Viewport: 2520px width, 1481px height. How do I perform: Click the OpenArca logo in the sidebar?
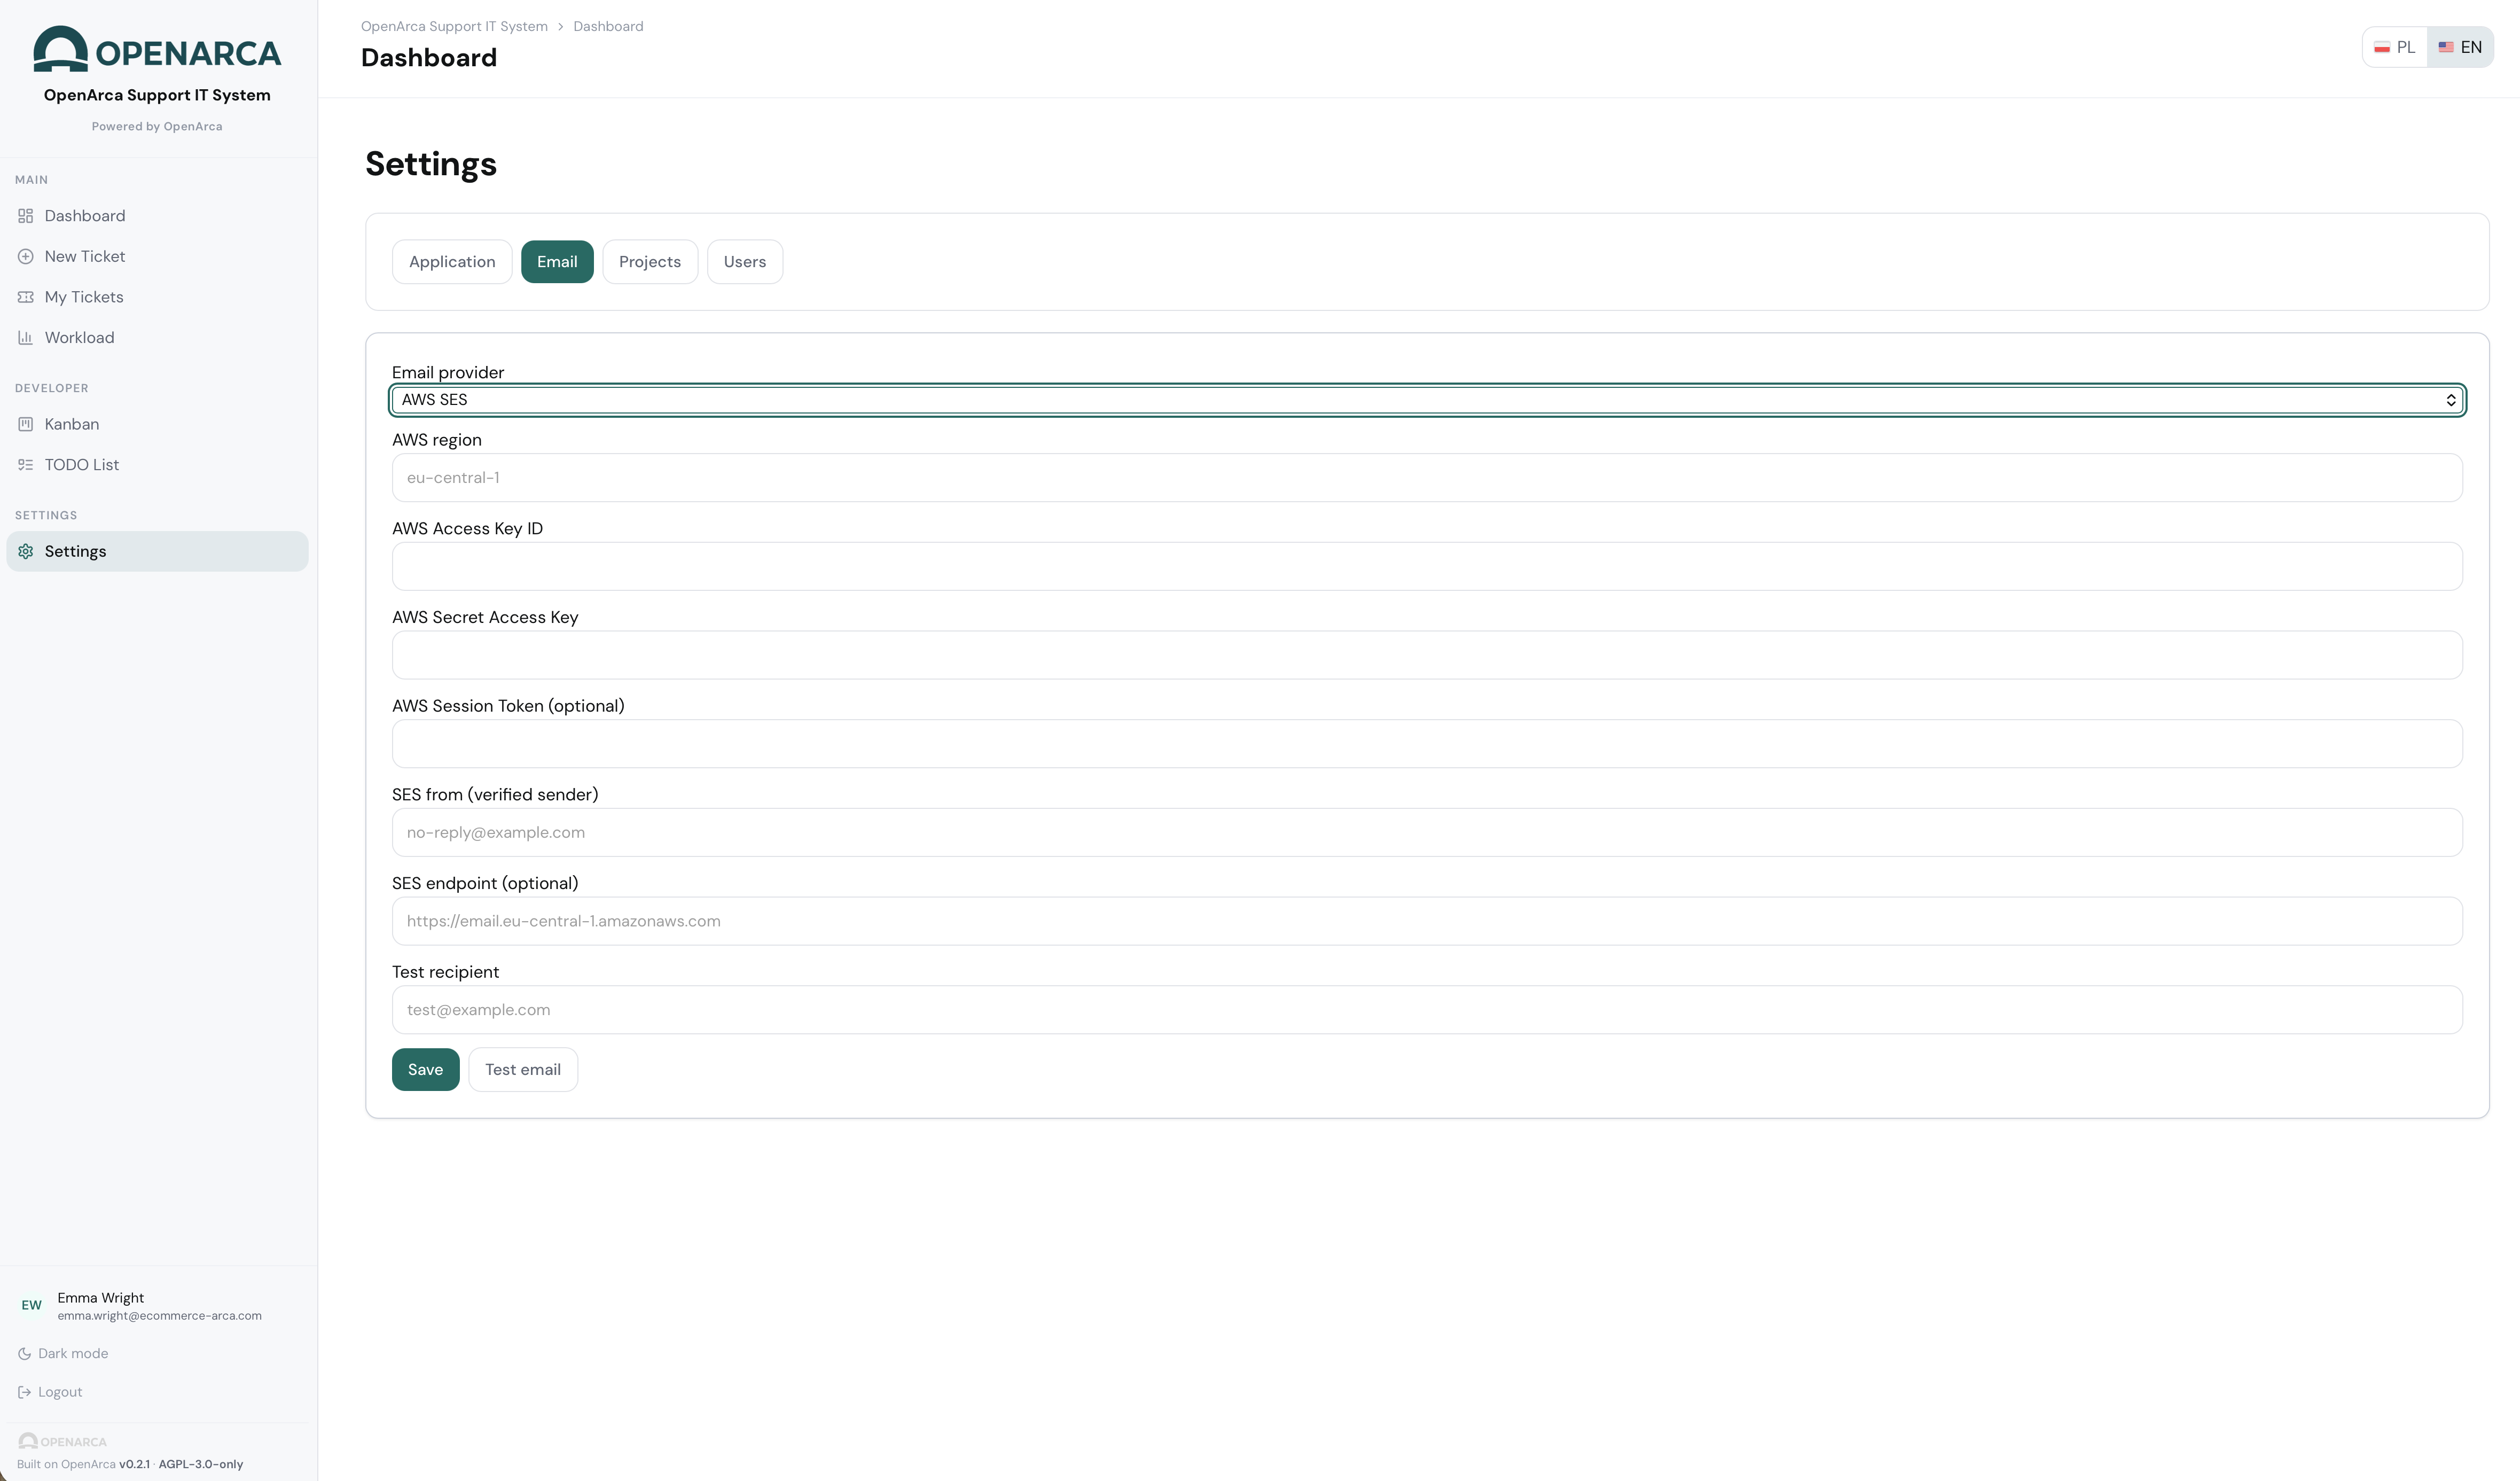pyautogui.click(x=157, y=48)
